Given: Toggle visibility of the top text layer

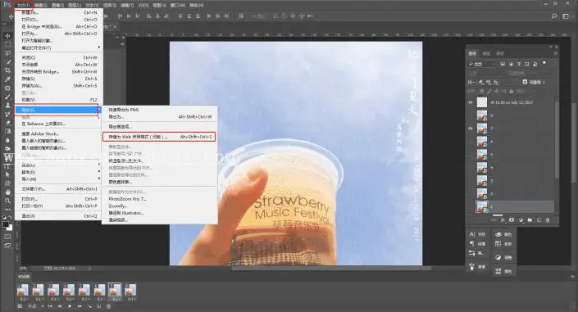Looking at the screenshot, I should click(x=471, y=102).
